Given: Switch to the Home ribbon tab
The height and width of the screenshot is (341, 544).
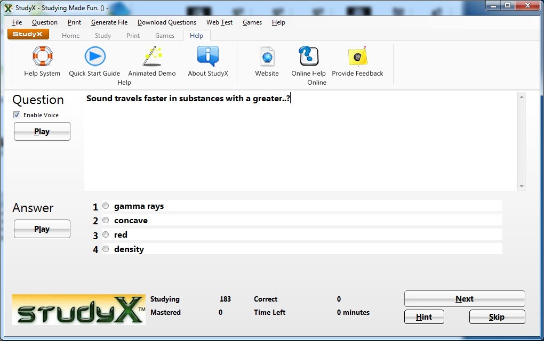Looking at the screenshot, I should click(x=71, y=35).
